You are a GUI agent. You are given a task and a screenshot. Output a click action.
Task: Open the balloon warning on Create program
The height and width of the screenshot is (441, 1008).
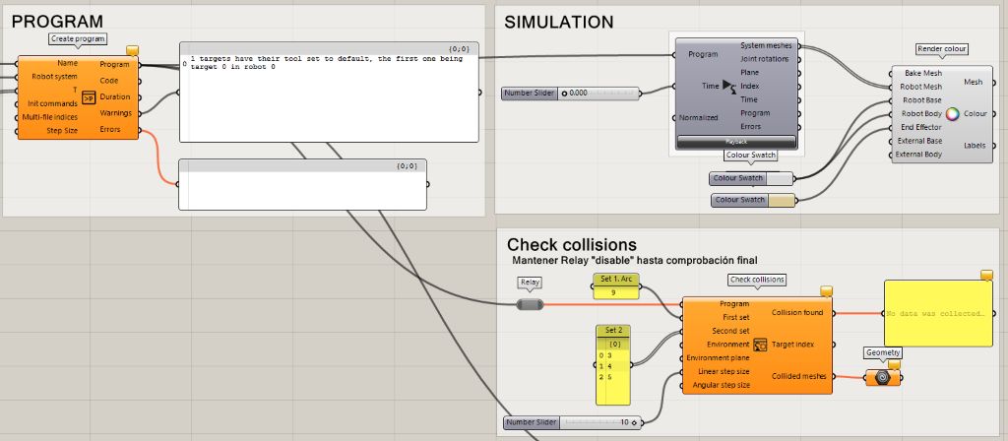(x=133, y=50)
